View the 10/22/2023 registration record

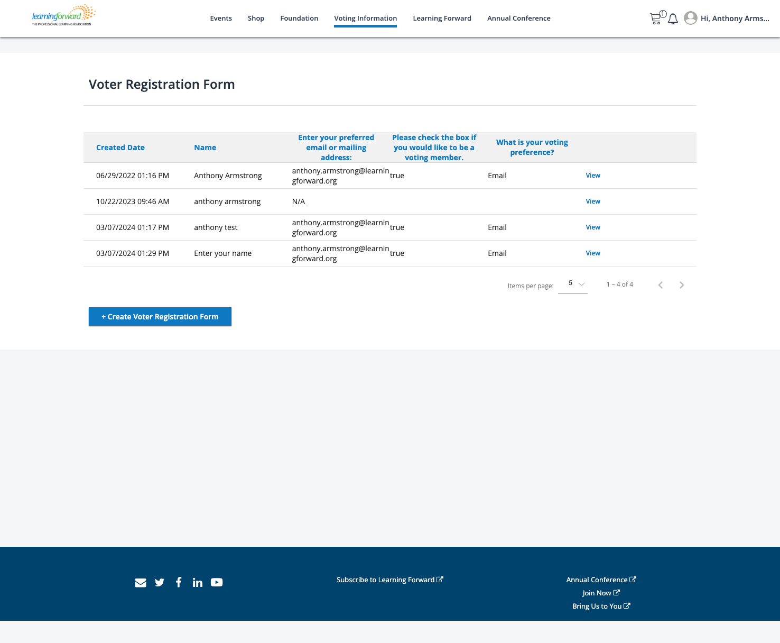[x=593, y=201]
